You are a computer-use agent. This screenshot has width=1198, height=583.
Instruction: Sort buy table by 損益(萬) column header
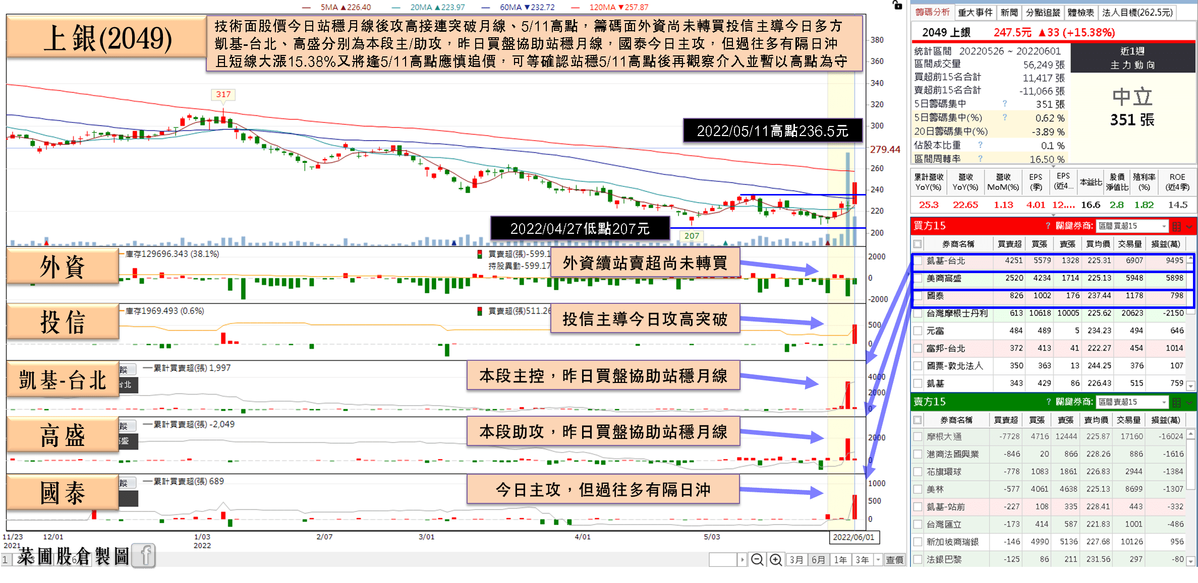click(1165, 244)
